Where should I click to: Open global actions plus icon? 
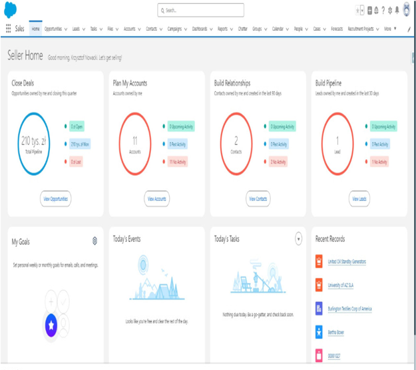369,11
